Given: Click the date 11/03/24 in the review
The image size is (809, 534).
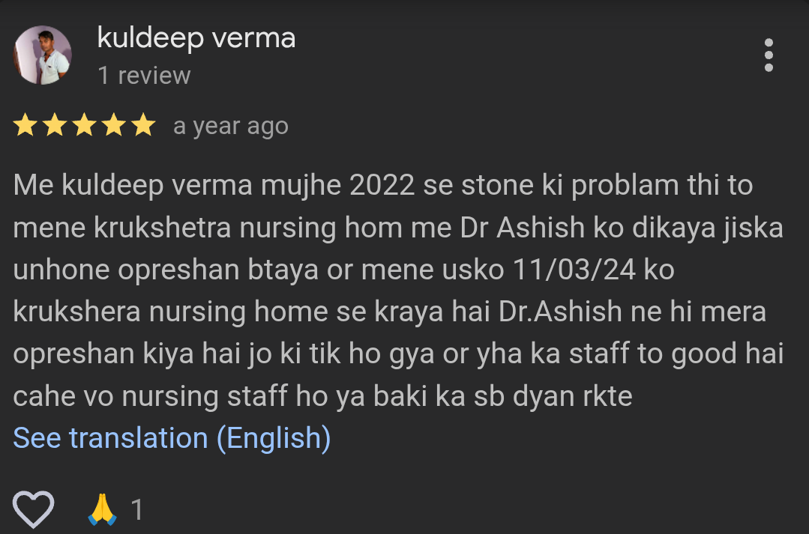Looking at the screenshot, I should [x=574, y=270].
